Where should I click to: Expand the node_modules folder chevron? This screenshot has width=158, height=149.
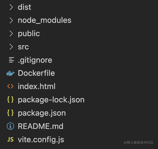(x=11, y=20)
